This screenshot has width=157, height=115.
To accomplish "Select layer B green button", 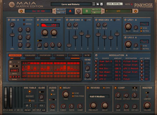I will coord(87,11).
